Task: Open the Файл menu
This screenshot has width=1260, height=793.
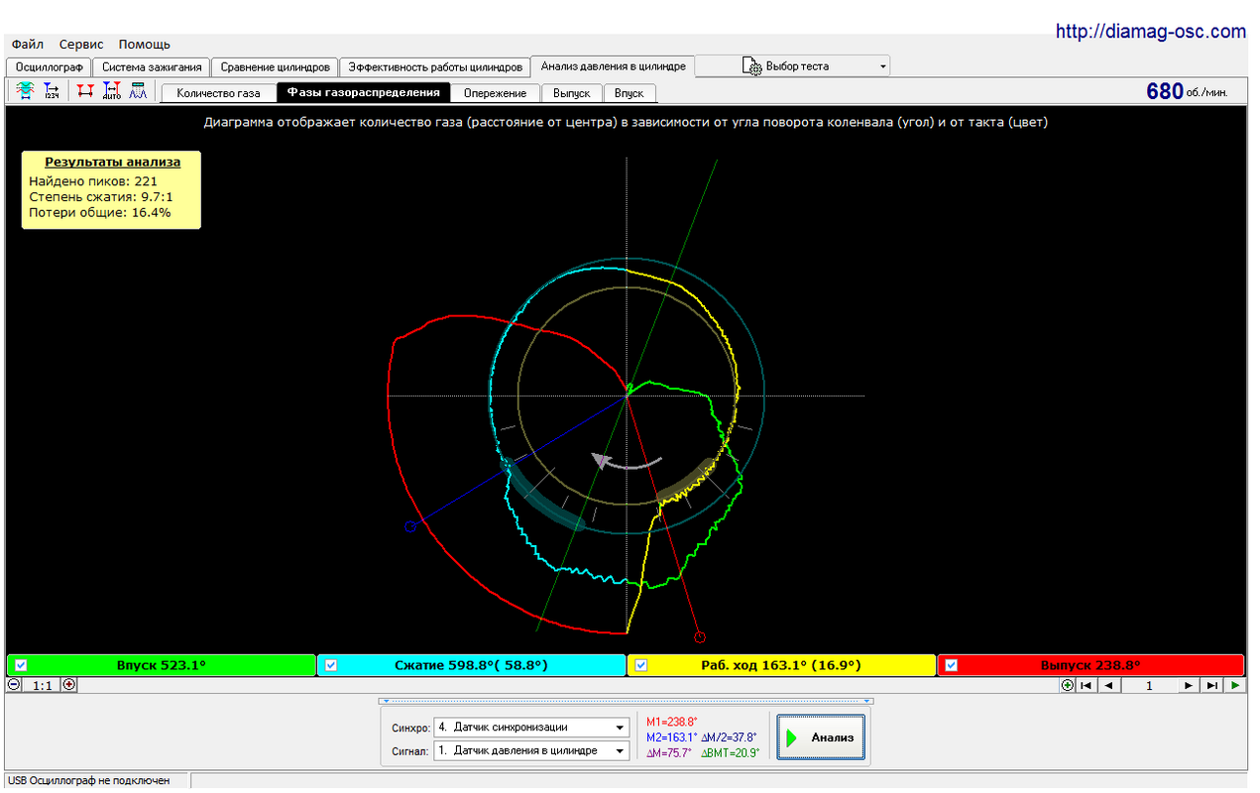Action: click(28, 45)
